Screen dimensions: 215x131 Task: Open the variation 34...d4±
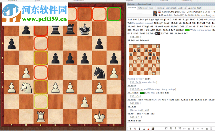135,37
